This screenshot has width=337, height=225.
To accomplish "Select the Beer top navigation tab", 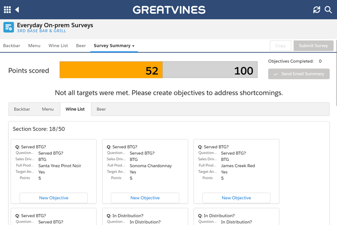I will (81, 46).
